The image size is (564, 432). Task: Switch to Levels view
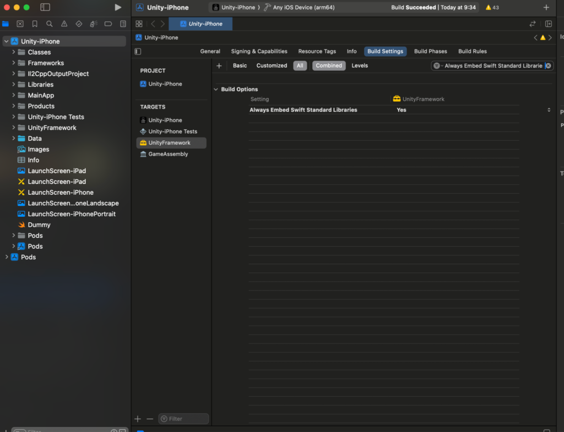tap(360, 65)
